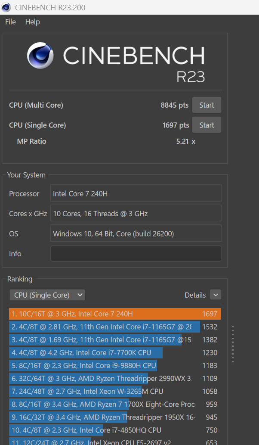The width and height of the screenshot is (259, 445).
Task: Open the Help menu
Action: point(32,22)
